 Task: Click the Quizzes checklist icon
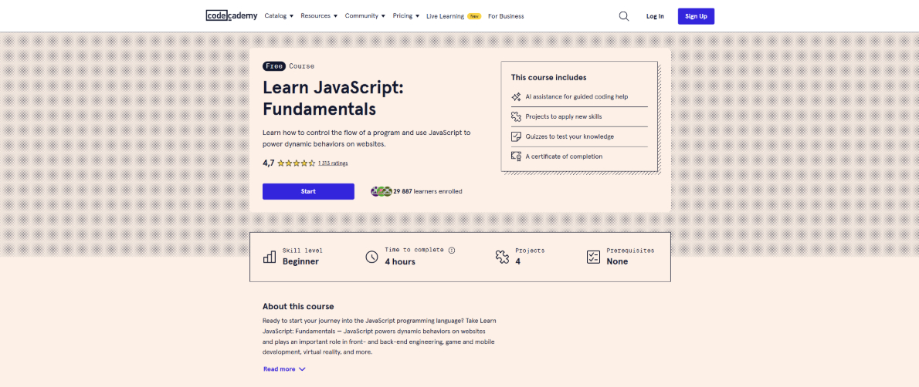coord(517,136)
